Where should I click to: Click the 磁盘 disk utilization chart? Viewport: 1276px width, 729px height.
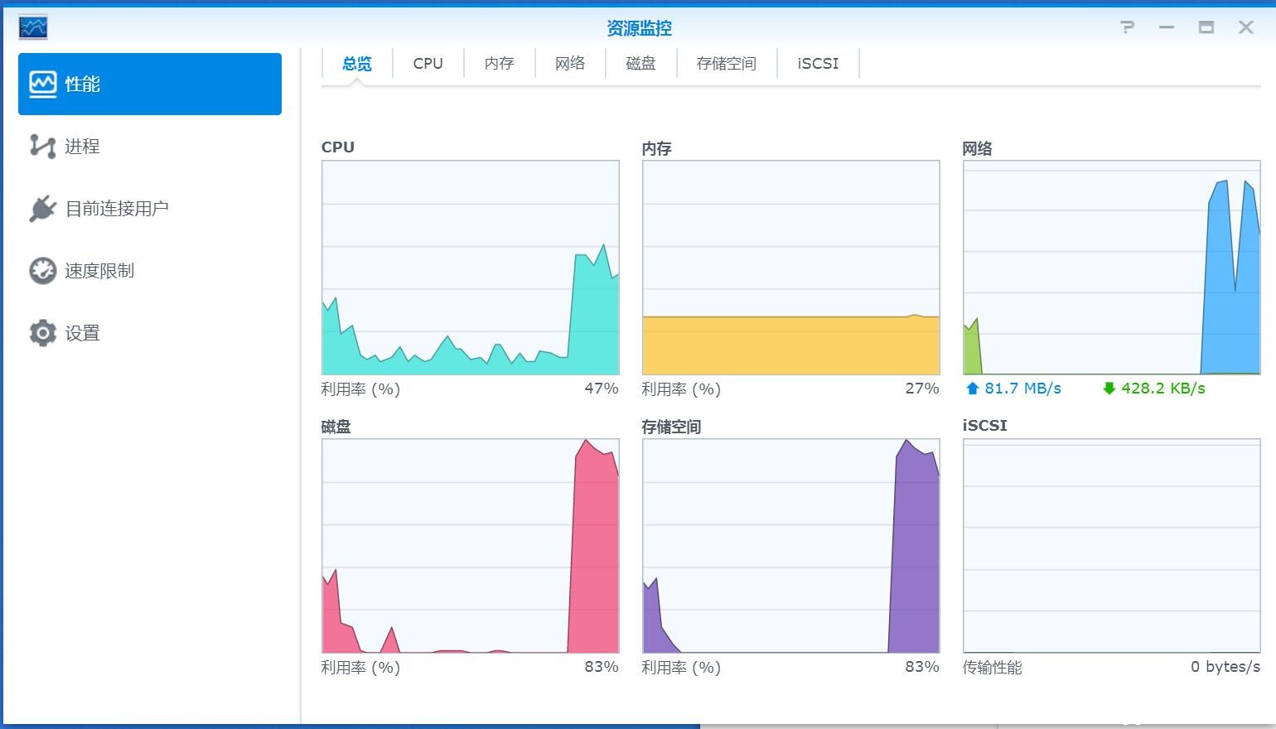tap(471, 546)
